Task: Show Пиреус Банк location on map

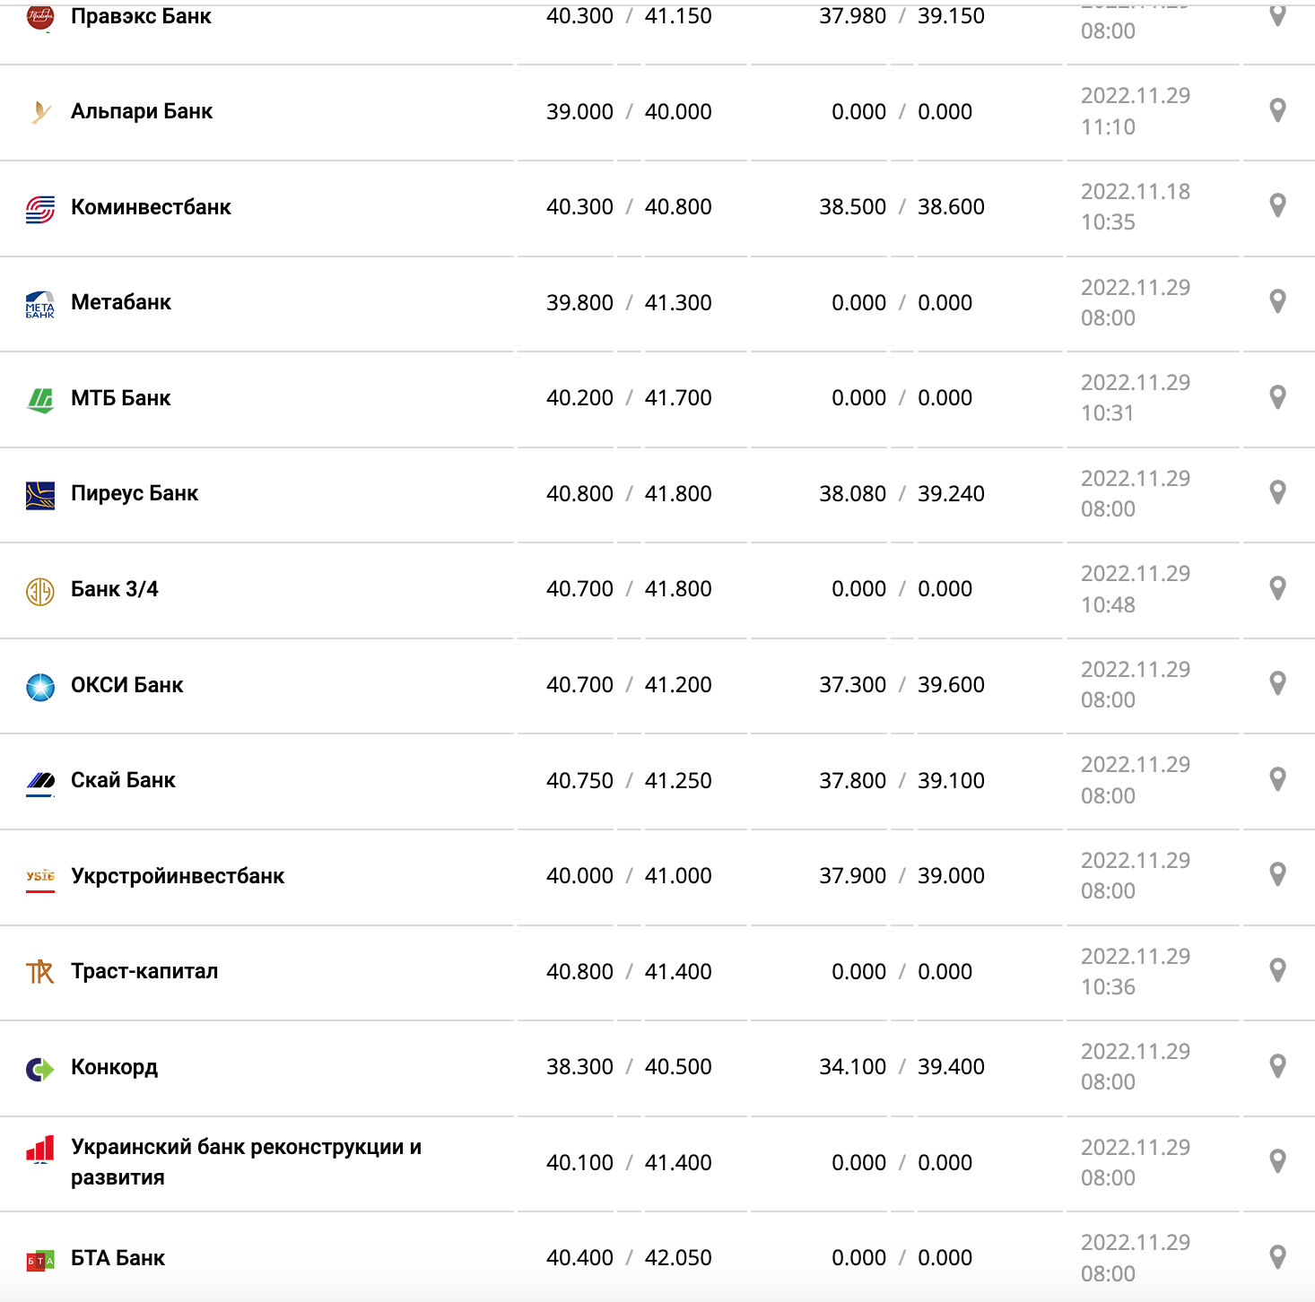Action: 1278,492
